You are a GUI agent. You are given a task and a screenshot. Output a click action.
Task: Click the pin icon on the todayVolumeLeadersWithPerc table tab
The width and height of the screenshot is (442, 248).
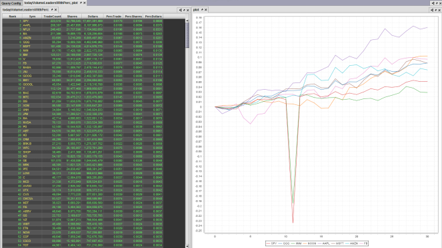(52, 9)
